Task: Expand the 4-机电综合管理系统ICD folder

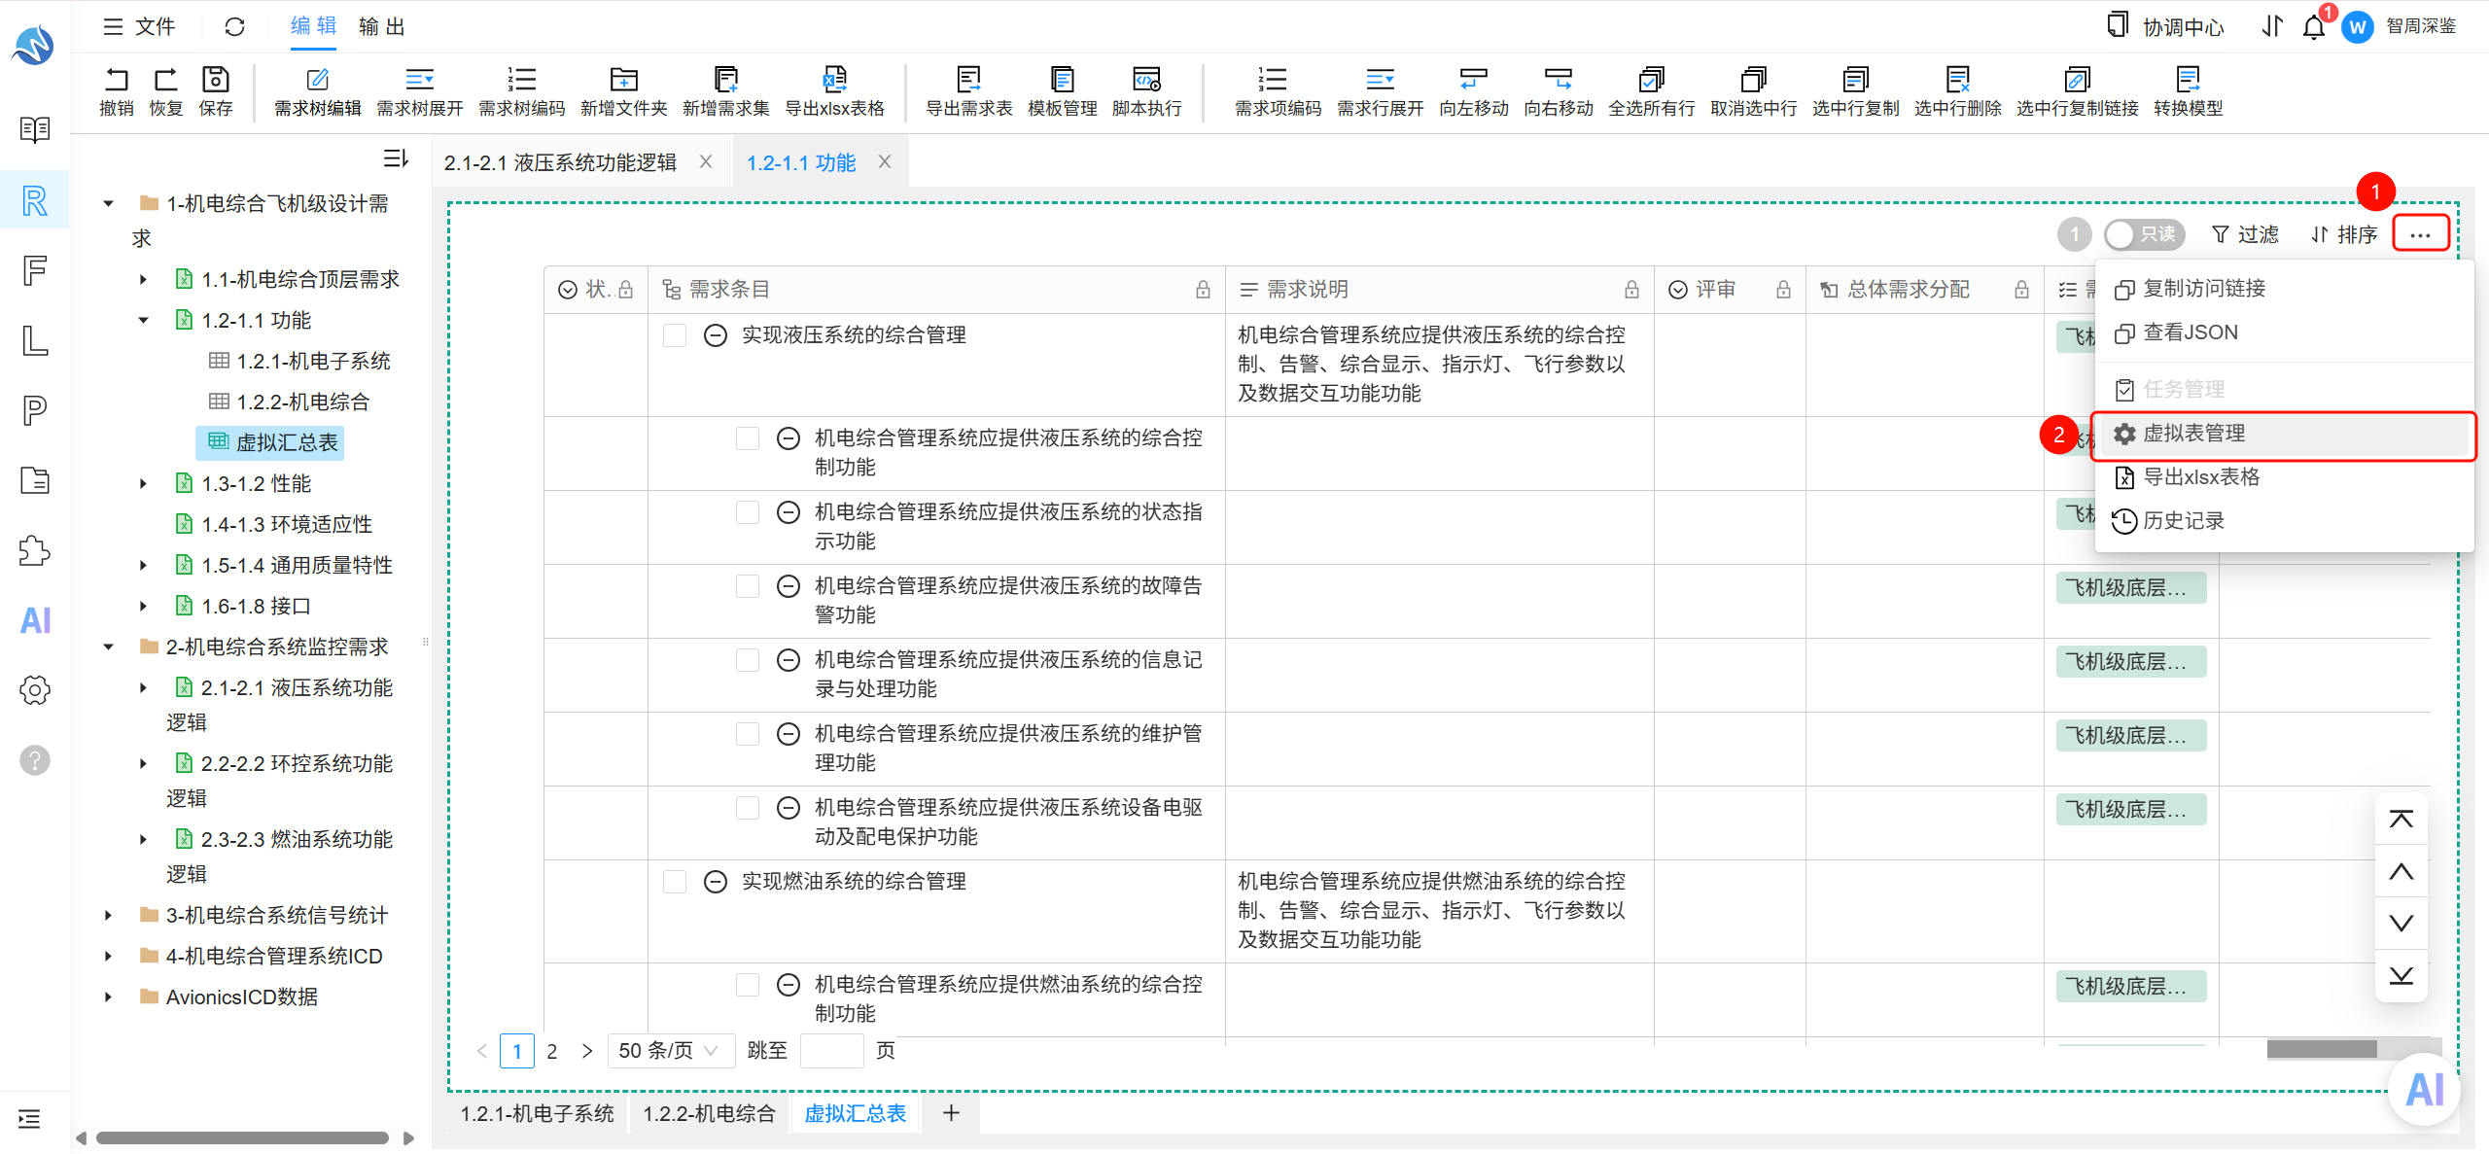Action: click(108, 956)
